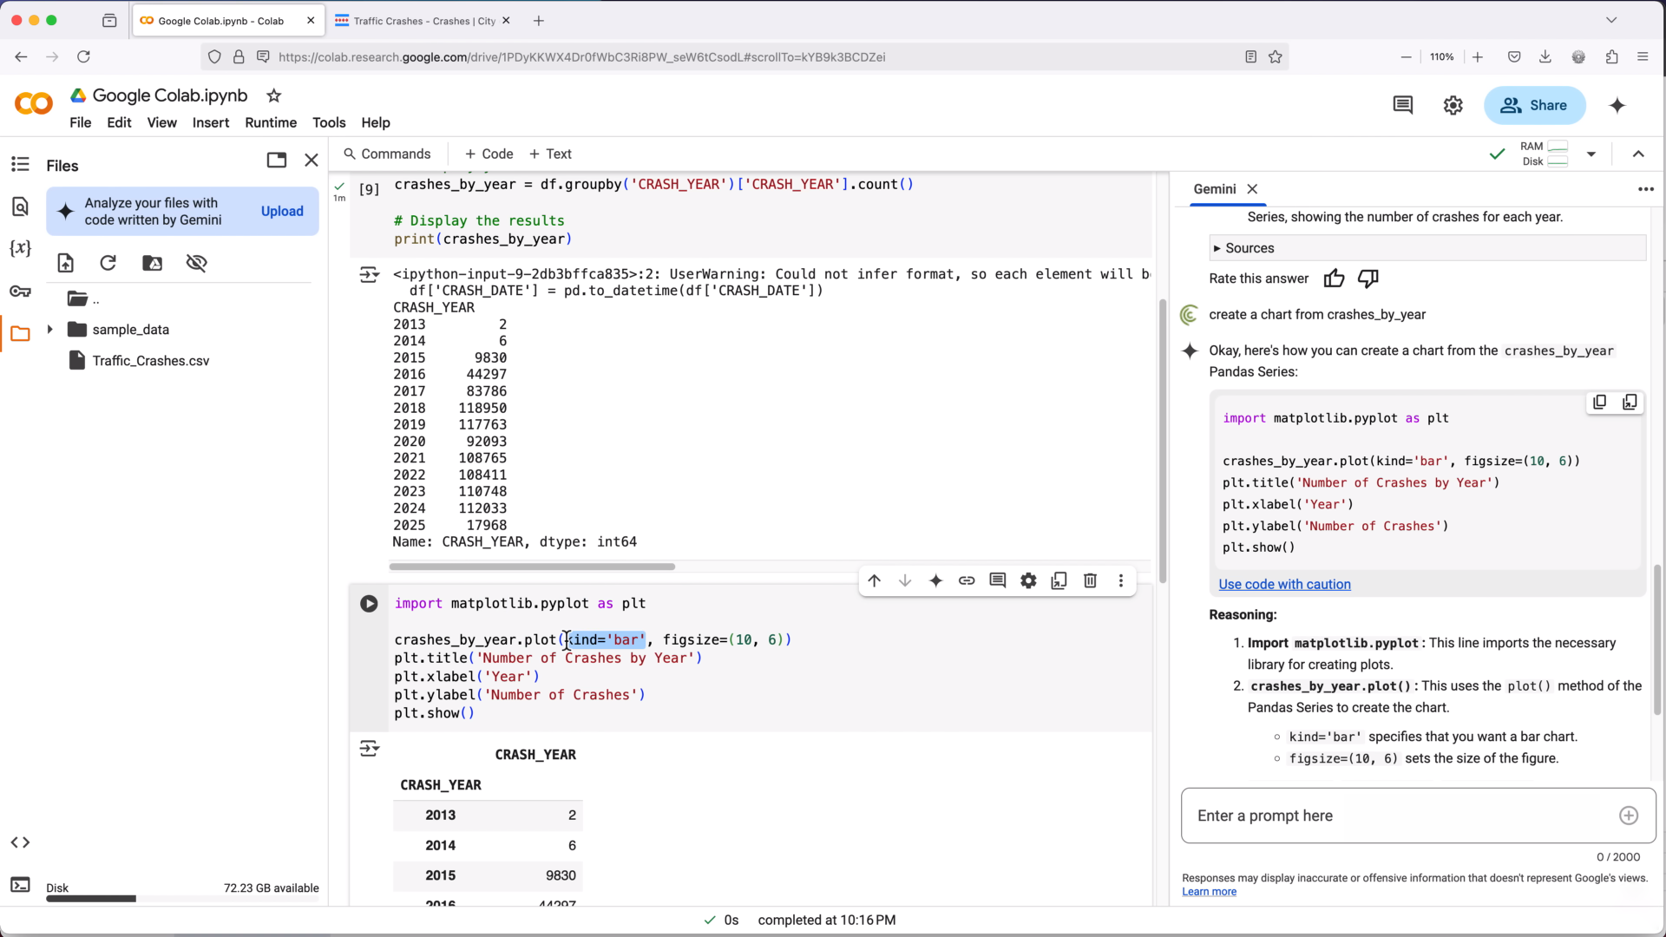1666x937 pixels.
Task: Click the Share button
Action: pyautogui.click(x=1534, y=105)
